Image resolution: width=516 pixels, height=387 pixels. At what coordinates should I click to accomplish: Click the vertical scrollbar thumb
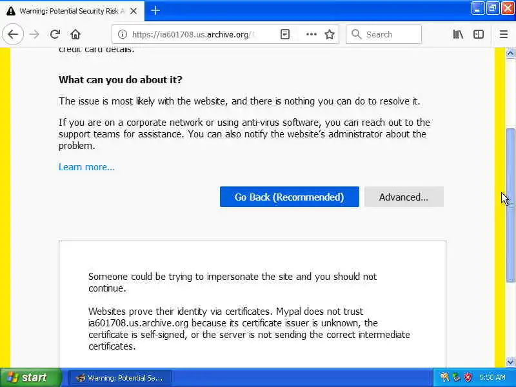tap(510, 205)
